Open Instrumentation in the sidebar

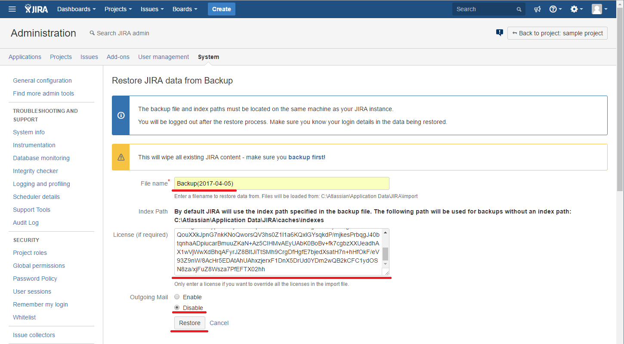pyautogui.click(x=34, y=145)
